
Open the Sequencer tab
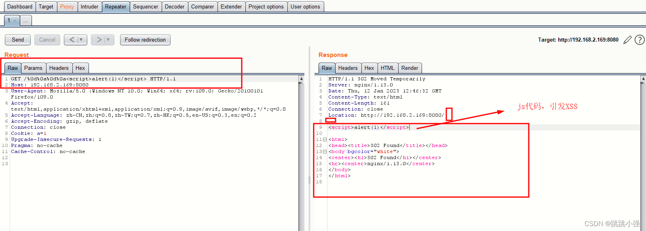146,6
